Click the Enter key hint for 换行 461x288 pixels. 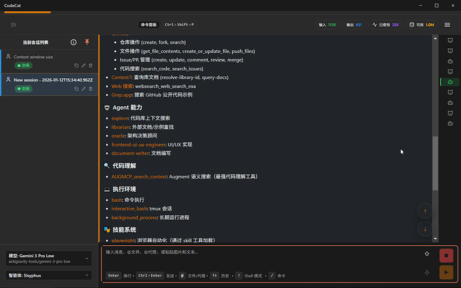pos(114,276)
